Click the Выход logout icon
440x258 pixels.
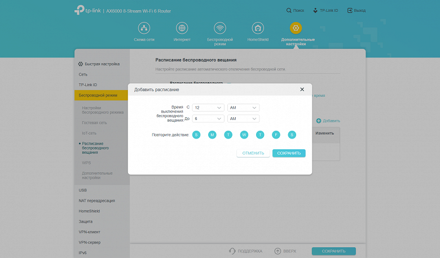[350, 10]
